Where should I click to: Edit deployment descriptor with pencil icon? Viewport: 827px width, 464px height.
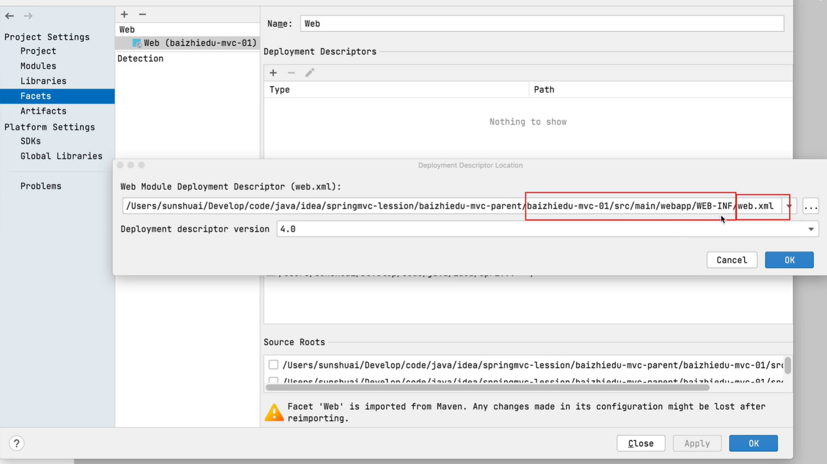click(x=309, y=73)
